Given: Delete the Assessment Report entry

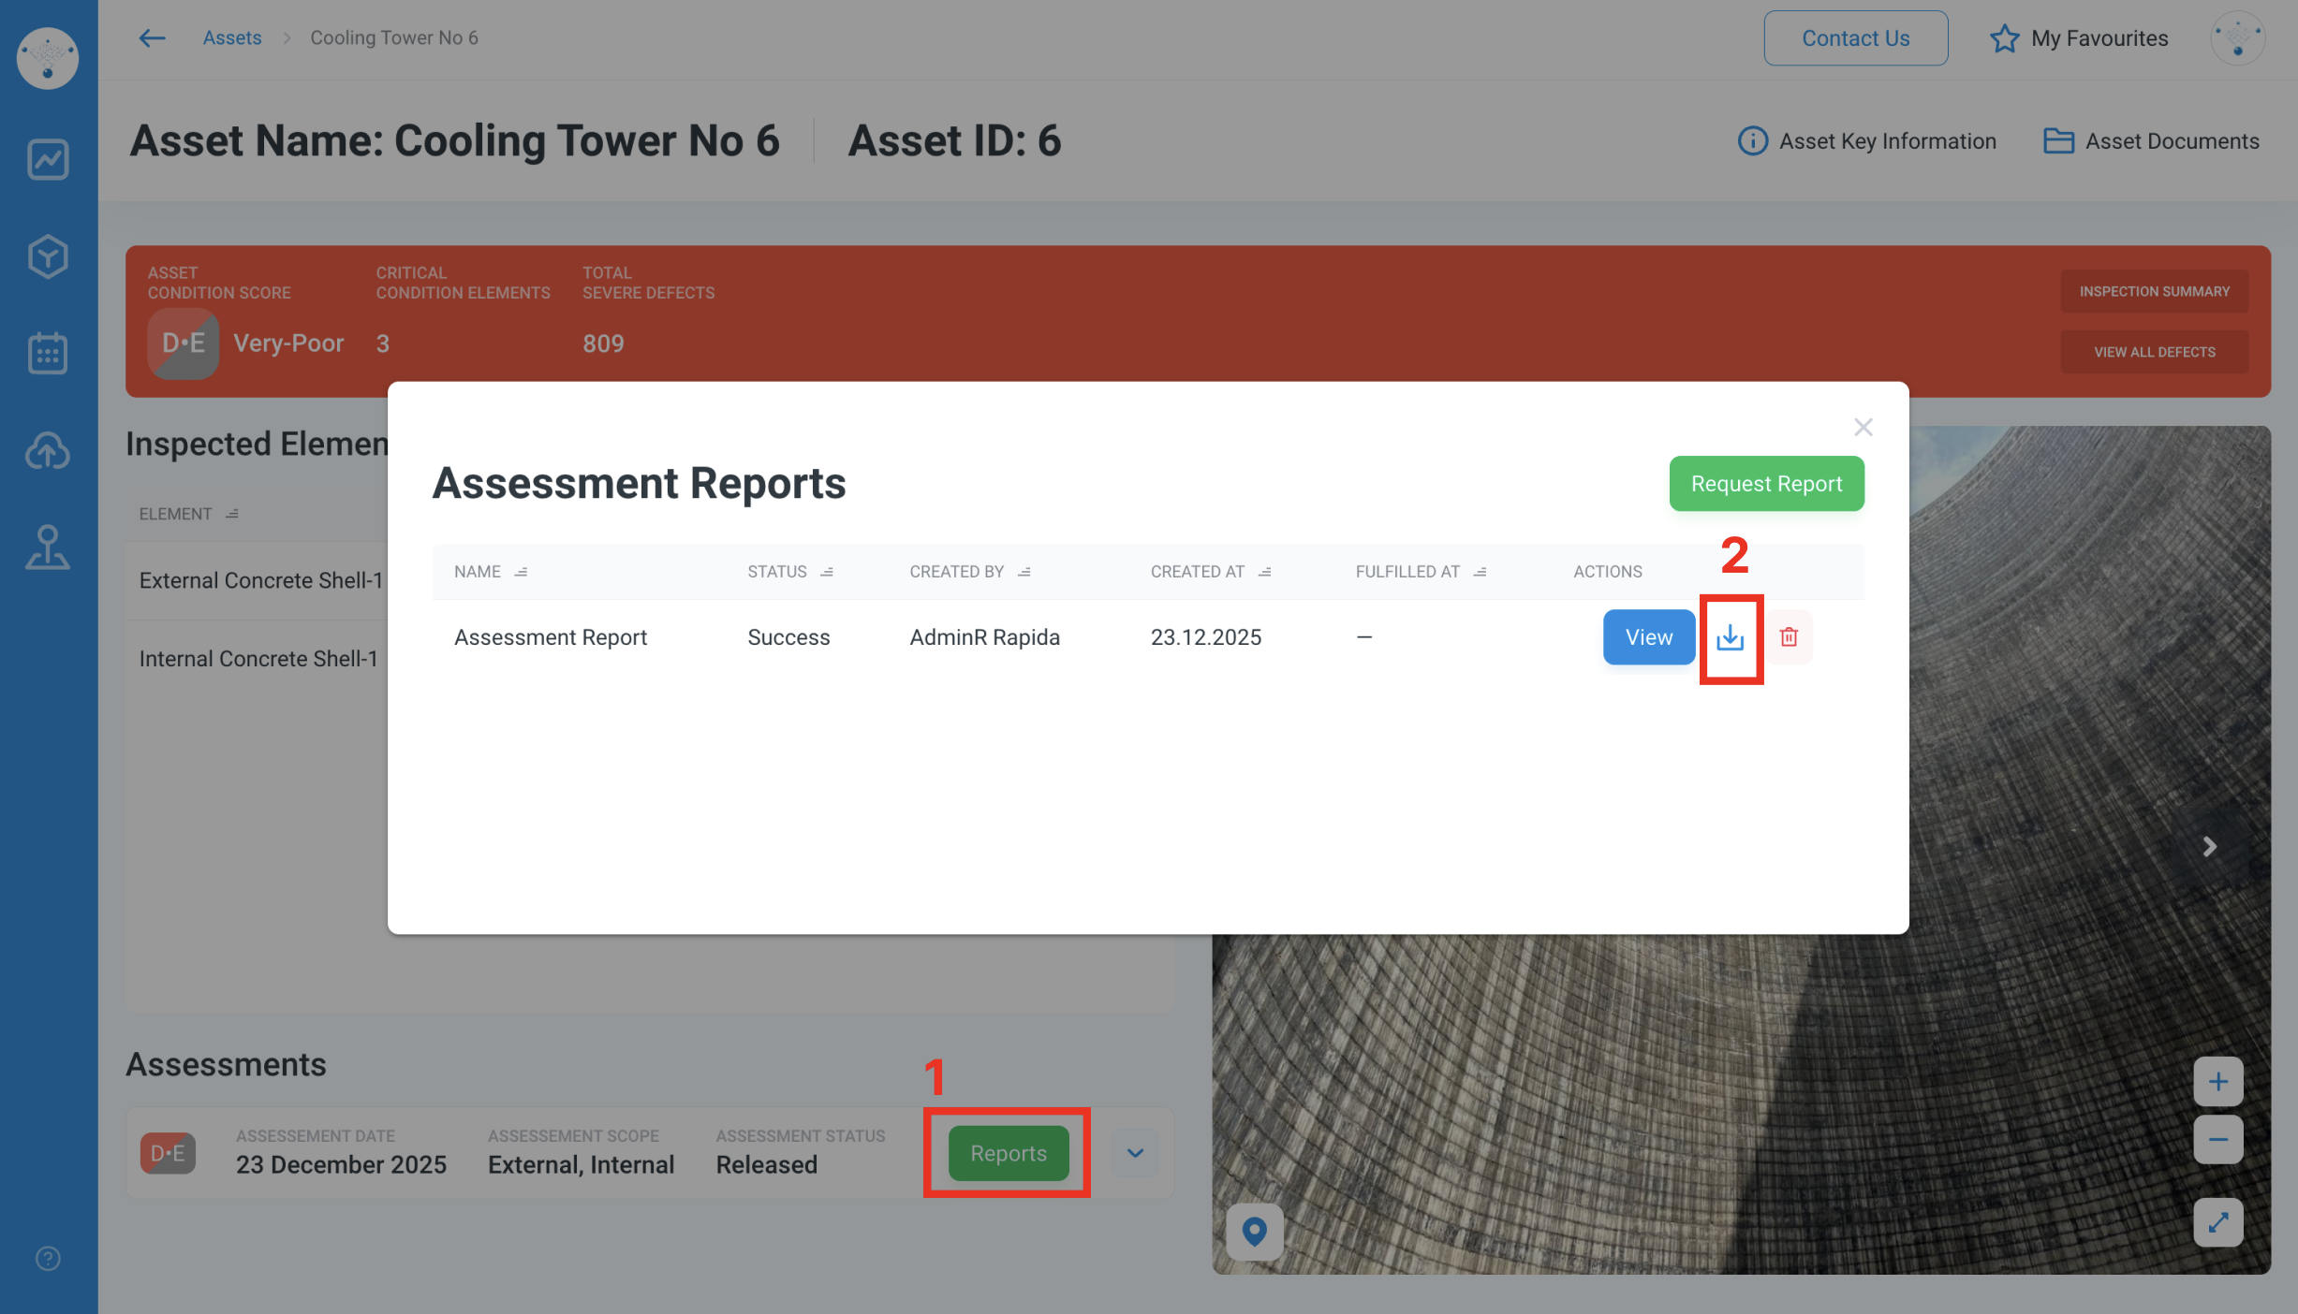Looking at the screenshot, I should click(1789, 637).
